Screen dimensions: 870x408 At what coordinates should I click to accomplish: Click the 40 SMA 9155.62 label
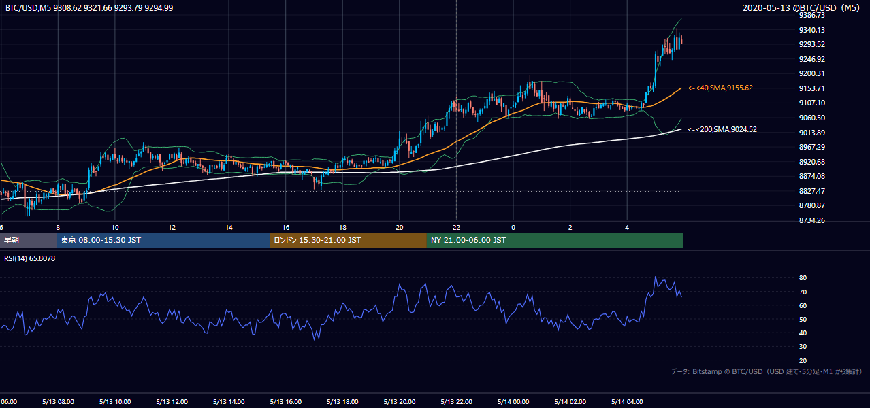point(720,88)
